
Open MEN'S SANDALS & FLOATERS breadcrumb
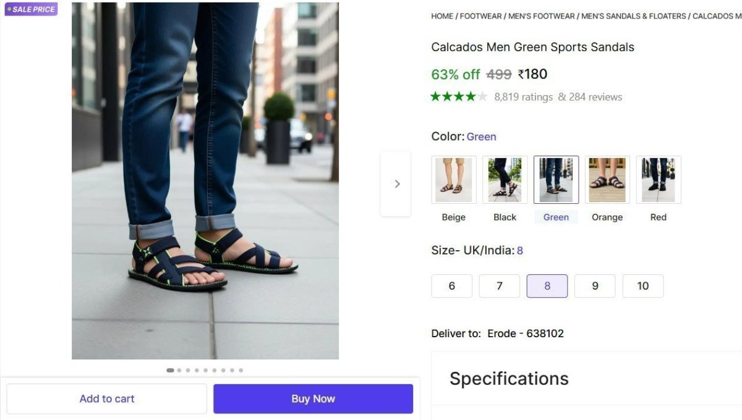pyautogui.click(x=633, y=16)
